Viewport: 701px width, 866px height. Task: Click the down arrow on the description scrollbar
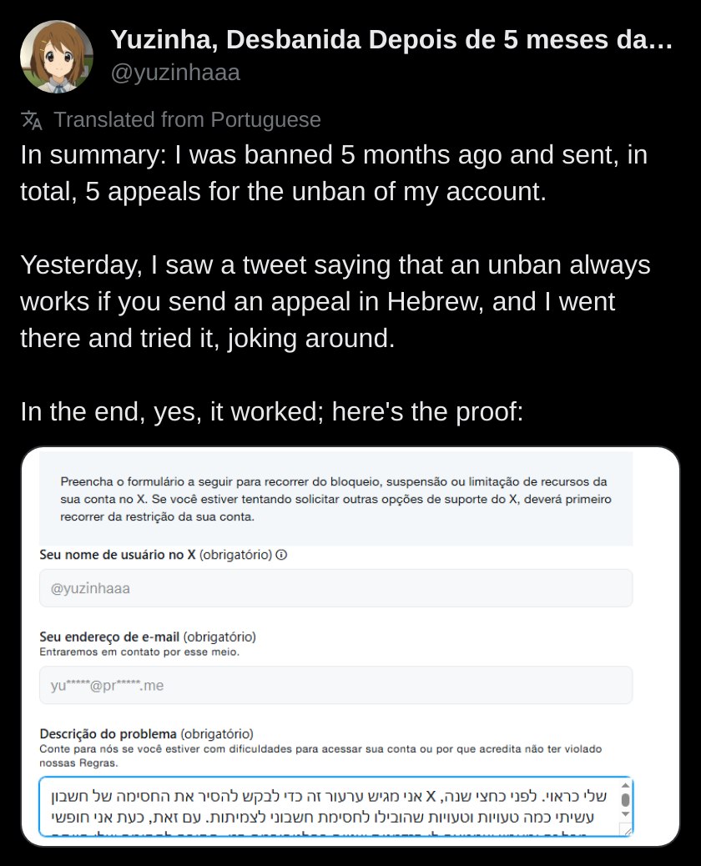pos(625,814)
